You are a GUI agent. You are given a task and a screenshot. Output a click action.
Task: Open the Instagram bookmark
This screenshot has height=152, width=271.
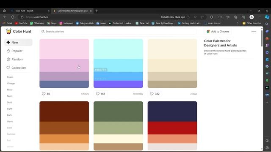pos(66,23)
